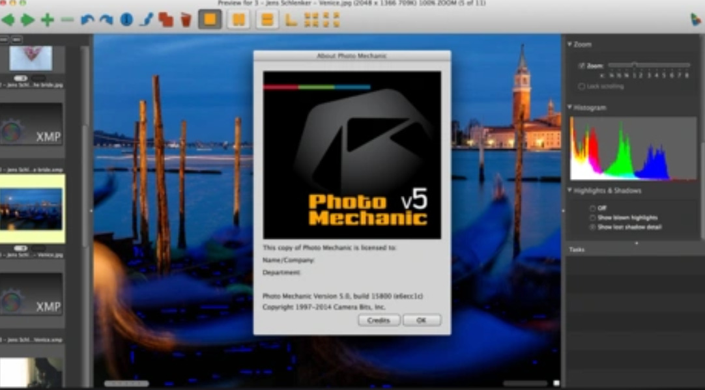Select the partly visible last thumbnail
Screen dimensions: 705x390
coord(31,373)
